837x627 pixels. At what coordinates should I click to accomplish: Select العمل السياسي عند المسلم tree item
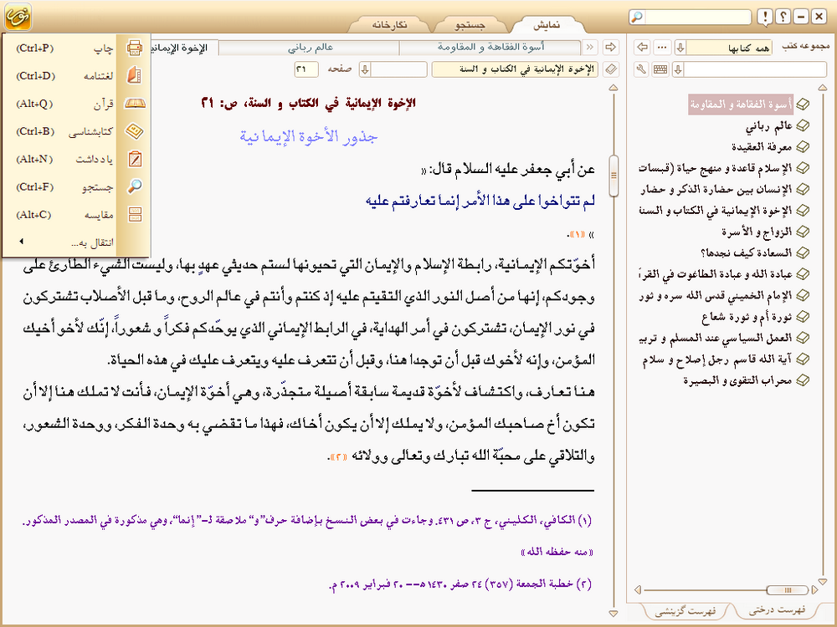click(716, 338)
